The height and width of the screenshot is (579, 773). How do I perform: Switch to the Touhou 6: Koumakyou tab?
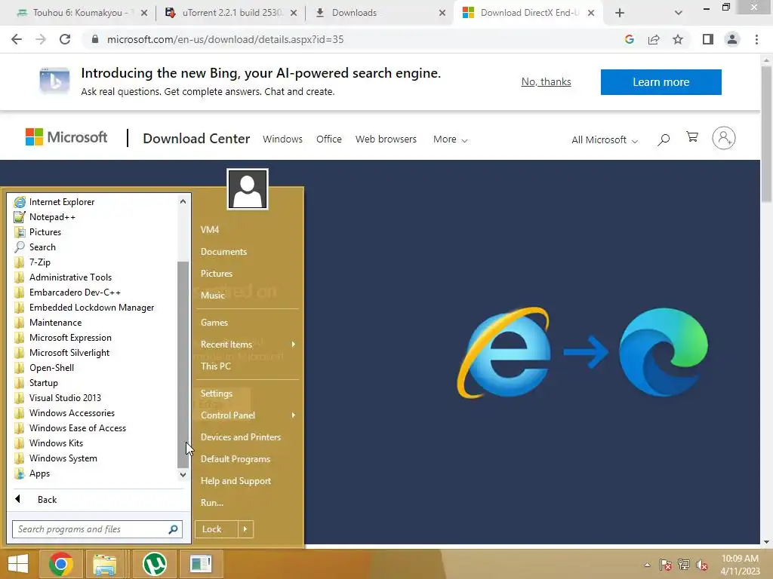coord(80,13)
